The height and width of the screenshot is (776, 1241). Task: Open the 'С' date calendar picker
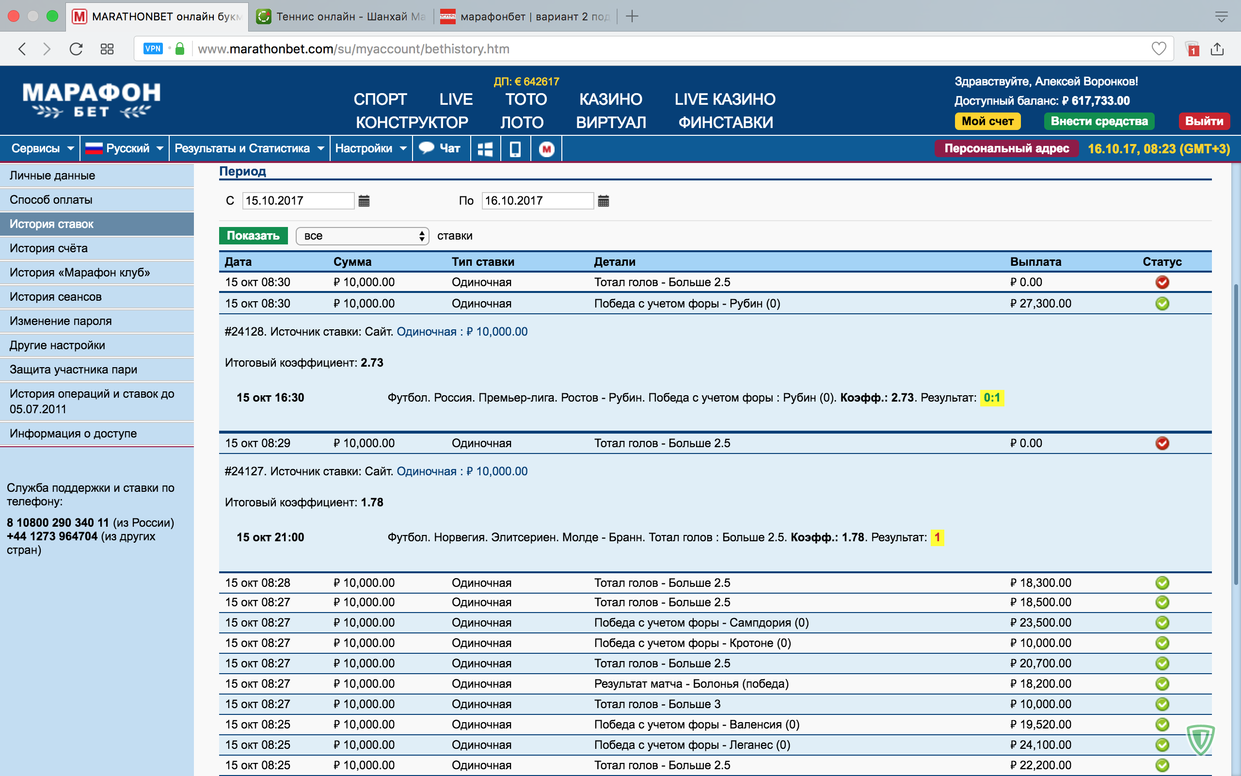pos(364,201)
